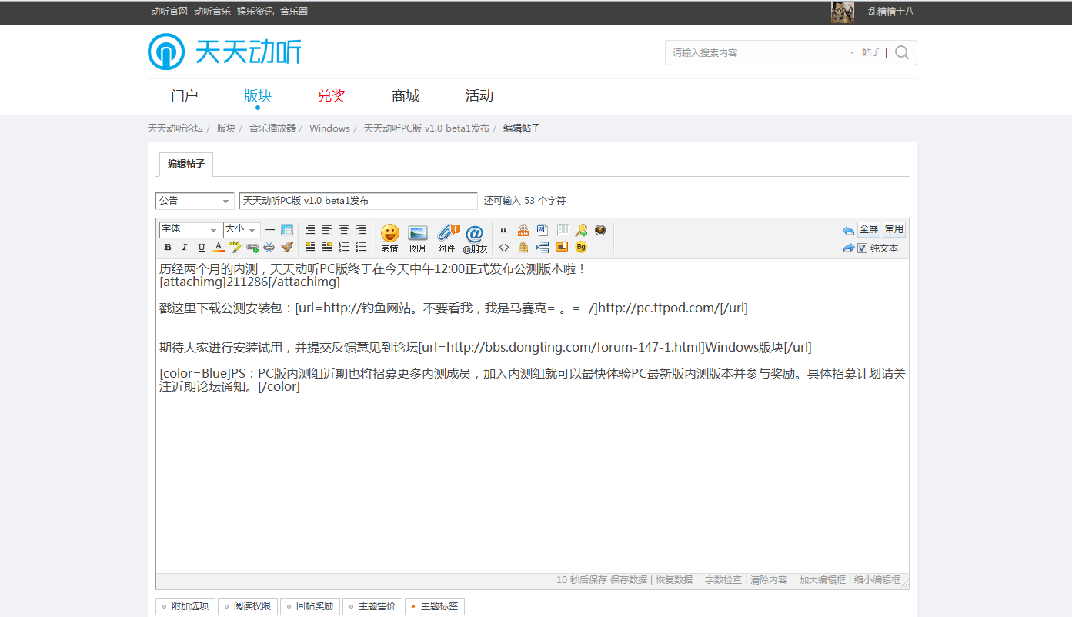Viewport: 1072px width, 617px height.
Task: Open the 版块 navigation tab
Action: (258, 96)
